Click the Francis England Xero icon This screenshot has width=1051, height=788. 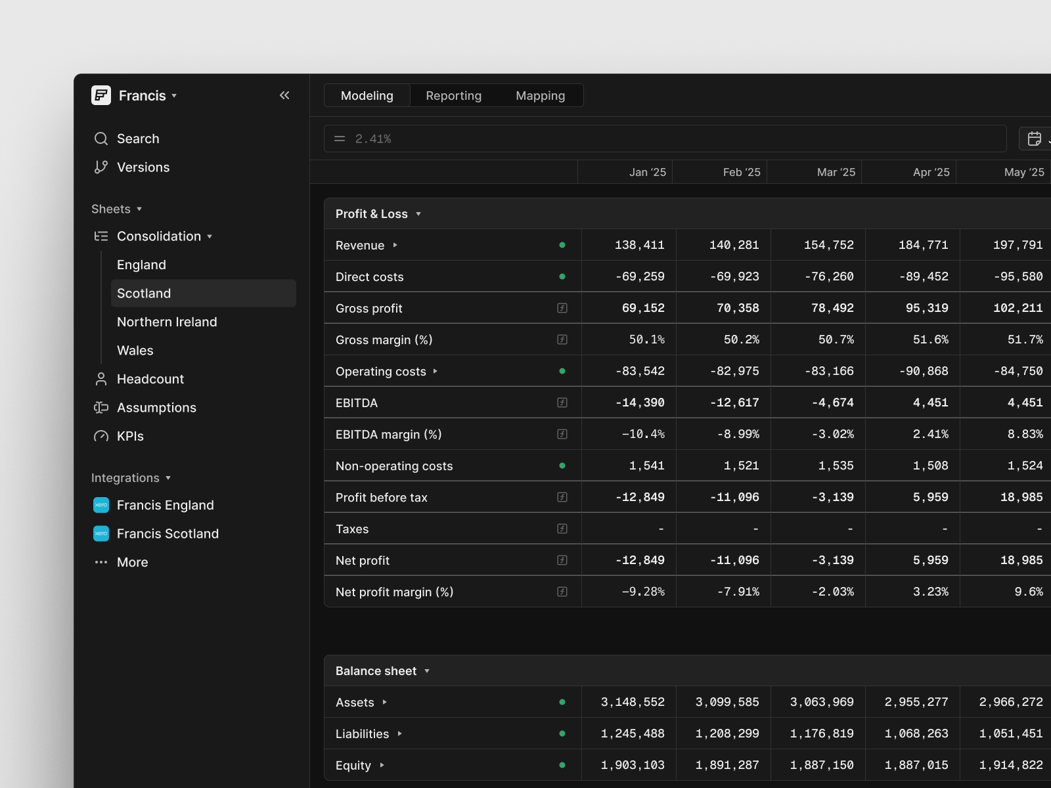pos(101,505)
